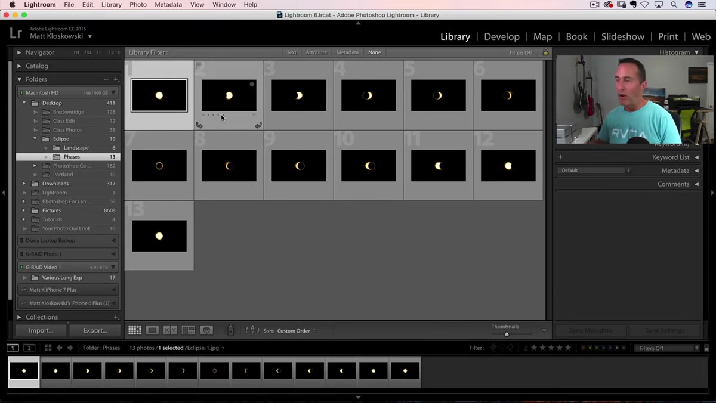Screen dimensions: 716x403
Task: Filter by five star rating
Action: click(x=568, y=348)
